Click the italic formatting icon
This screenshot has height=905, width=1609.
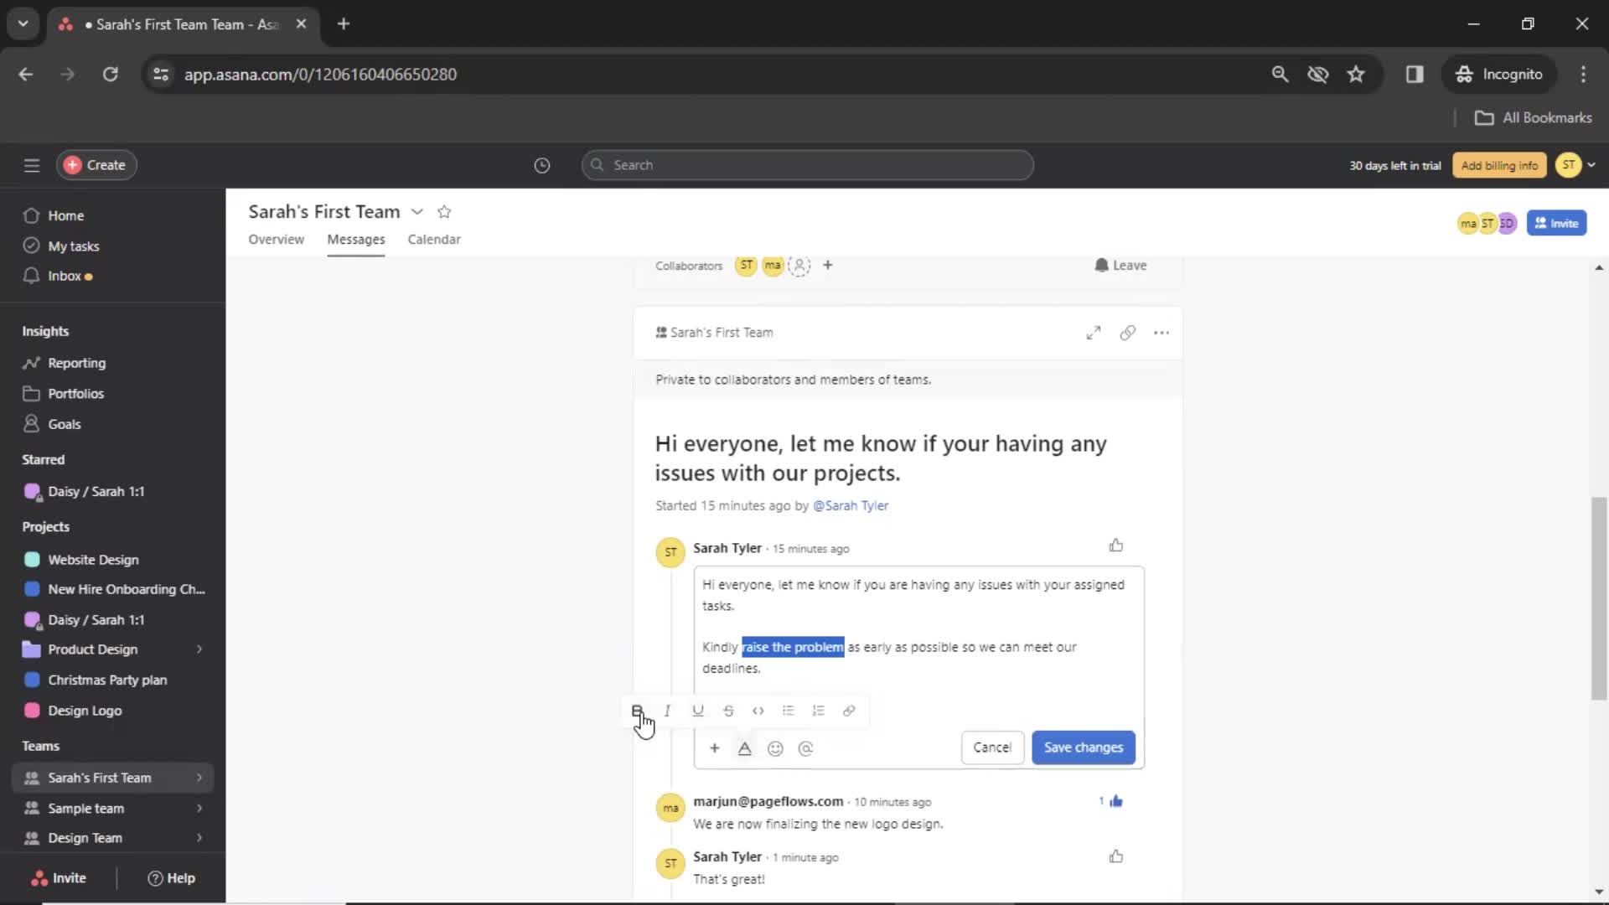click(667, 711)
